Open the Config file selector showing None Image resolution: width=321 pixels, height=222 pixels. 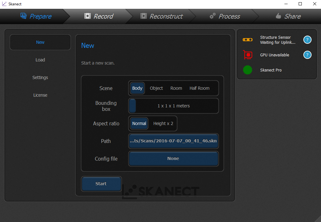[173, 159]
